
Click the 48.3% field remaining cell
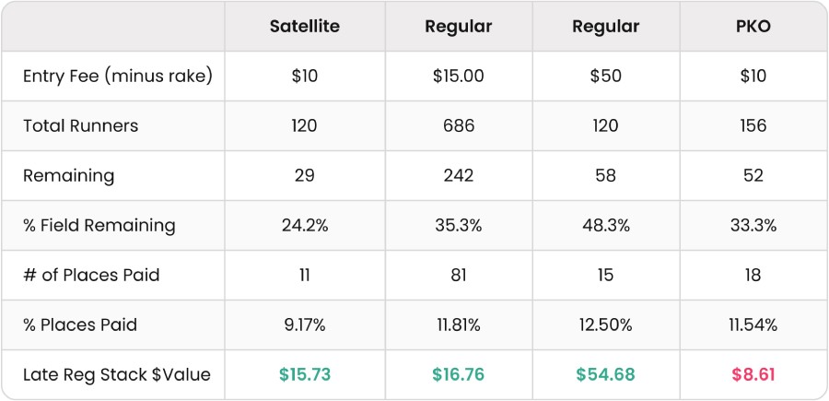click(x=605, y=225)
